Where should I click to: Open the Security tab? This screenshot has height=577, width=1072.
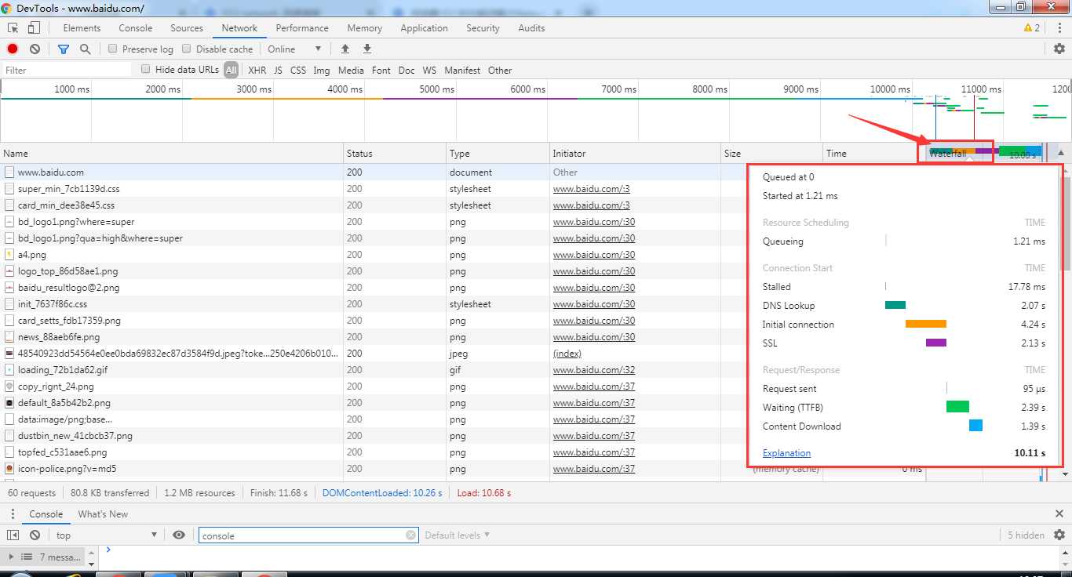point(483,27)
